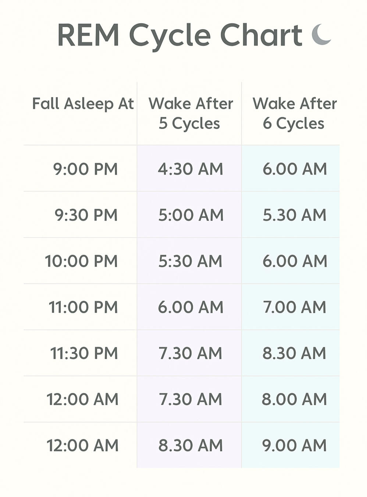Screen dimensions: 367x497
Task: Click the 4:30 AM wake time
Action: tap(190, 169)
